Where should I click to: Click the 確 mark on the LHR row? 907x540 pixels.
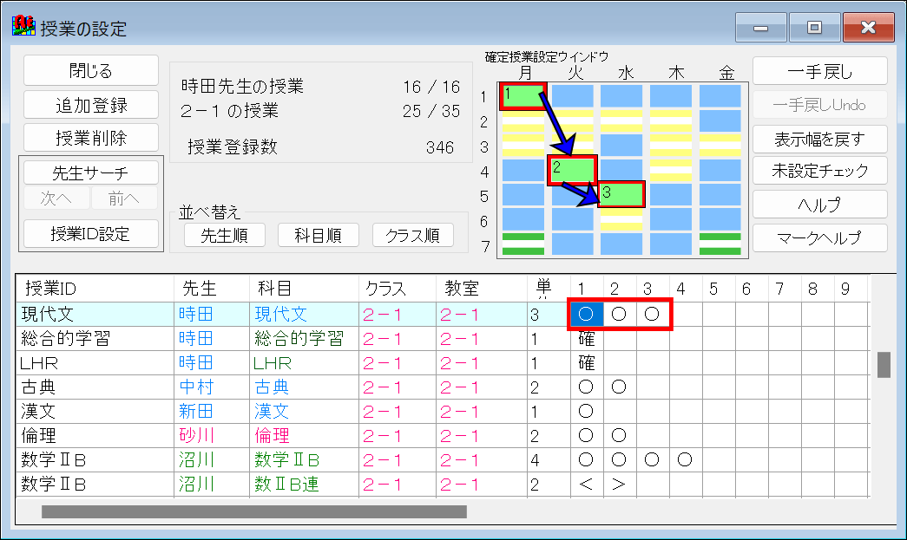pos(585,363)
